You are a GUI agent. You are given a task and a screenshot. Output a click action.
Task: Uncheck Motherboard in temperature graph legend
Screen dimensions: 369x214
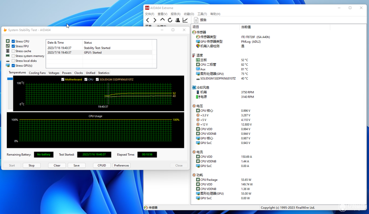click(63, 80)
